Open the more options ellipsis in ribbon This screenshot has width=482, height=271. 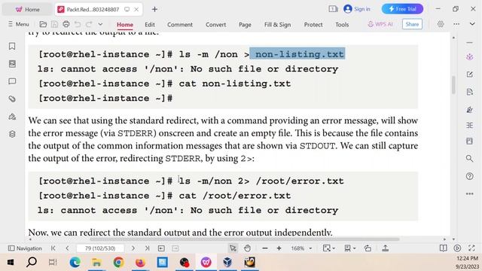coord(456,24)
